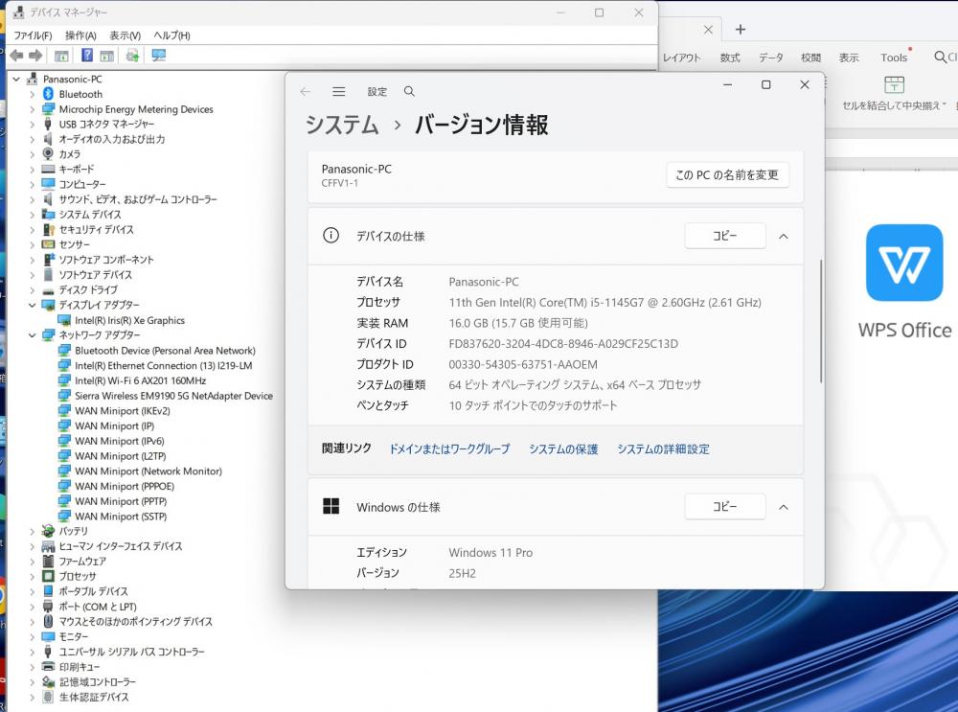The width and height of the screenshot is (958, 712).
Task: Collapse the Windows の仕様 section chevron
Action: [783, 507]
